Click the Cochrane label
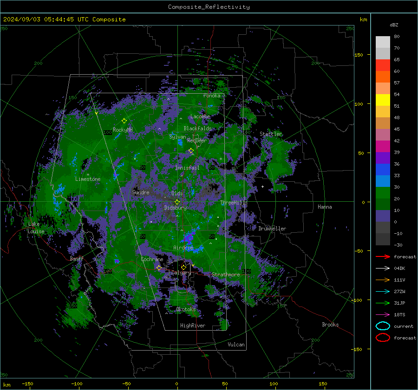 pos(152,259)
